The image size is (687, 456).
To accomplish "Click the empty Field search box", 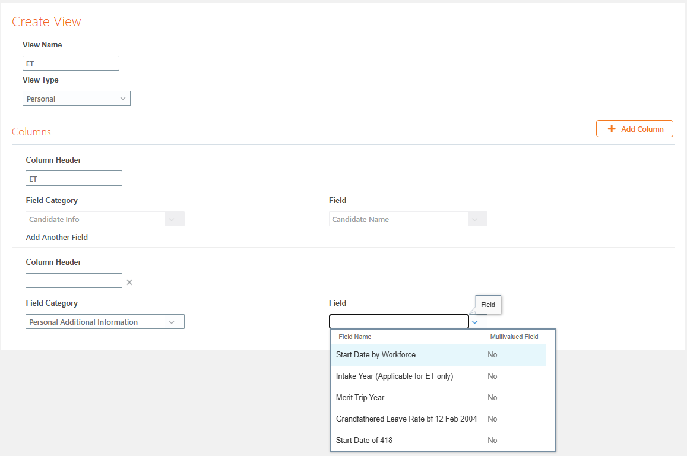I will [x=398, y=322].
